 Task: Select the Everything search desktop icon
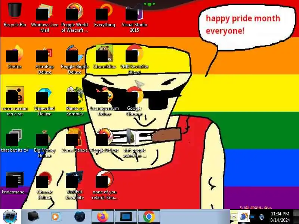point(105,15)
